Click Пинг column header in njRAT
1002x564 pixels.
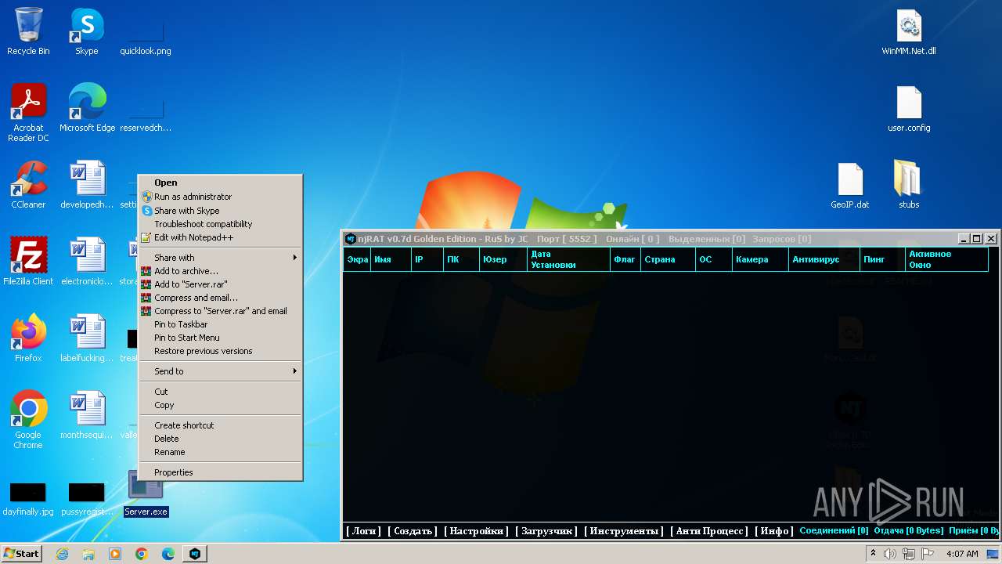882,259
